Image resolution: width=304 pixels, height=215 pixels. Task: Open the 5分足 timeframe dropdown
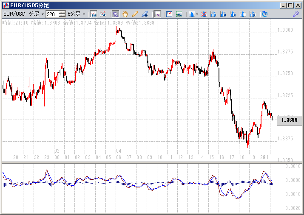click(77, 14)
